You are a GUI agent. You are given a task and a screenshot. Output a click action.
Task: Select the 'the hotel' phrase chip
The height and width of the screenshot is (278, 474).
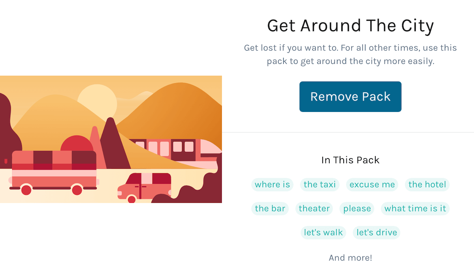coord(427,185)
